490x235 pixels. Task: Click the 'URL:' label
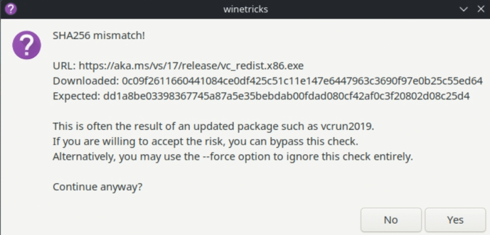point(65,66)
